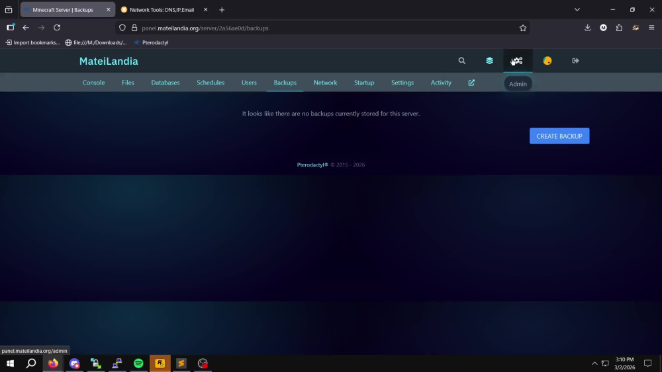This screenshot has width=662, height=372.
Task: Open Firefox View icon in the tab bar
Action: 9,10
